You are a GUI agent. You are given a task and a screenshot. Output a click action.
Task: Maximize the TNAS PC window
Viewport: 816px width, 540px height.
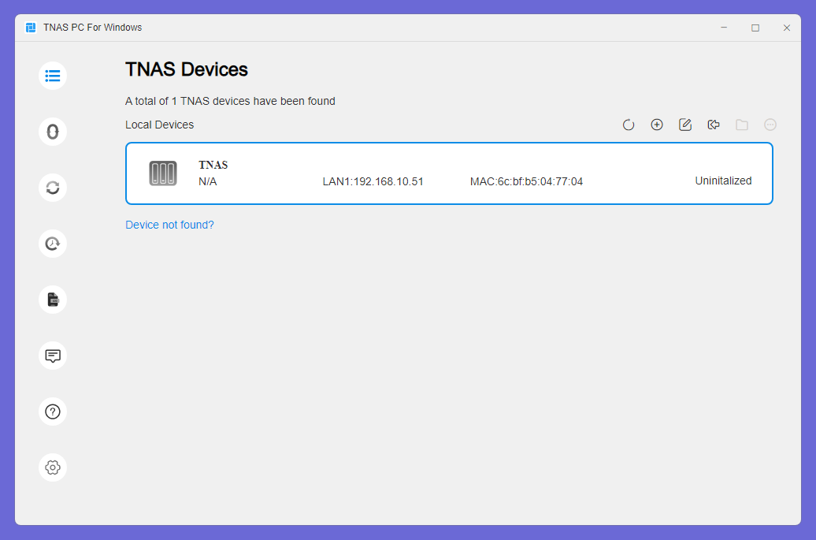pos(755,28)
